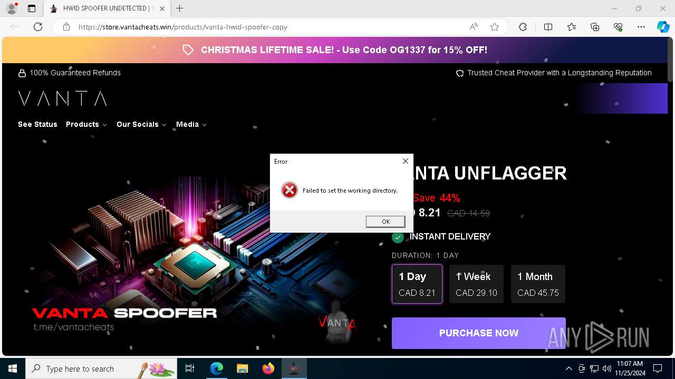Select the 1 Day duration option
This screenshot has height=379, width=675.
tap(417, 284)
